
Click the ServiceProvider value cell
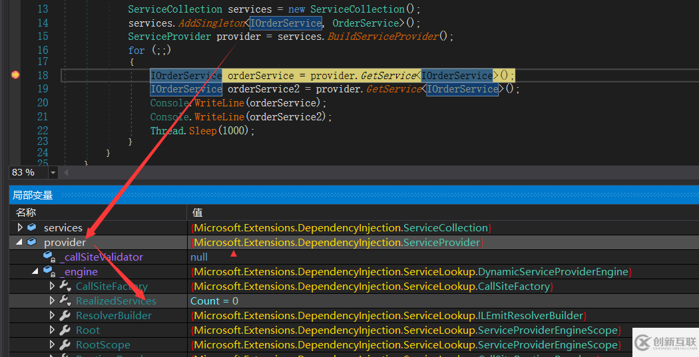tap(337, 243)
